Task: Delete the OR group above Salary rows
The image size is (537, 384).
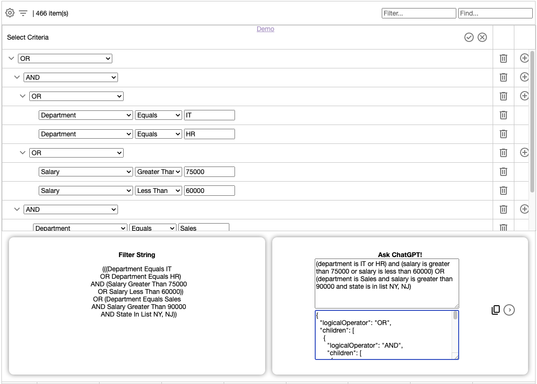Action: tap(503, 153)
